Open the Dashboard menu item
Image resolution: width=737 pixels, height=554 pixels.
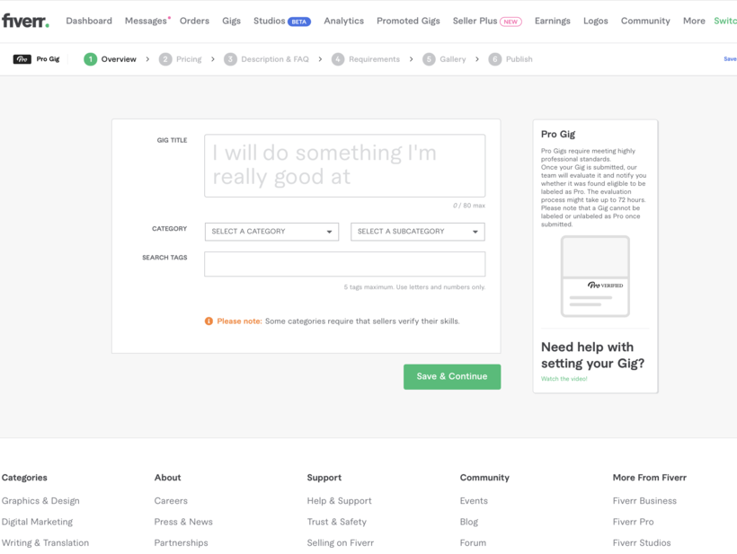[x=89, y=22]
